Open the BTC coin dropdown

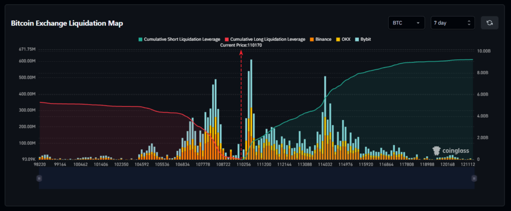click(x=406, y=23)
